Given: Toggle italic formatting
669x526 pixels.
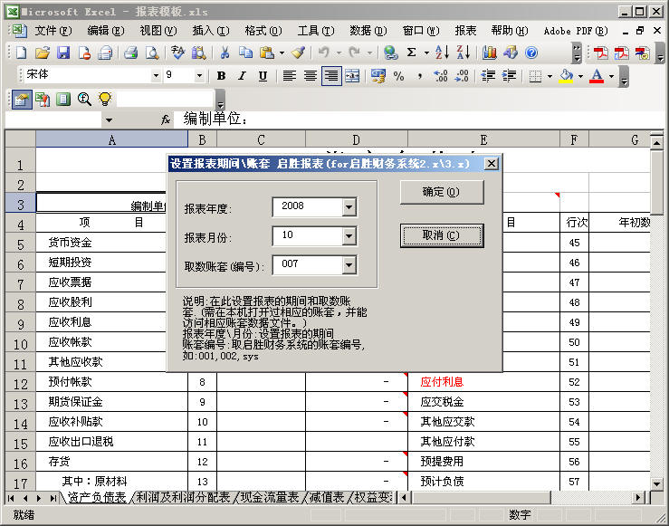Looking at the screenshot, I should (x=242, y=76).
